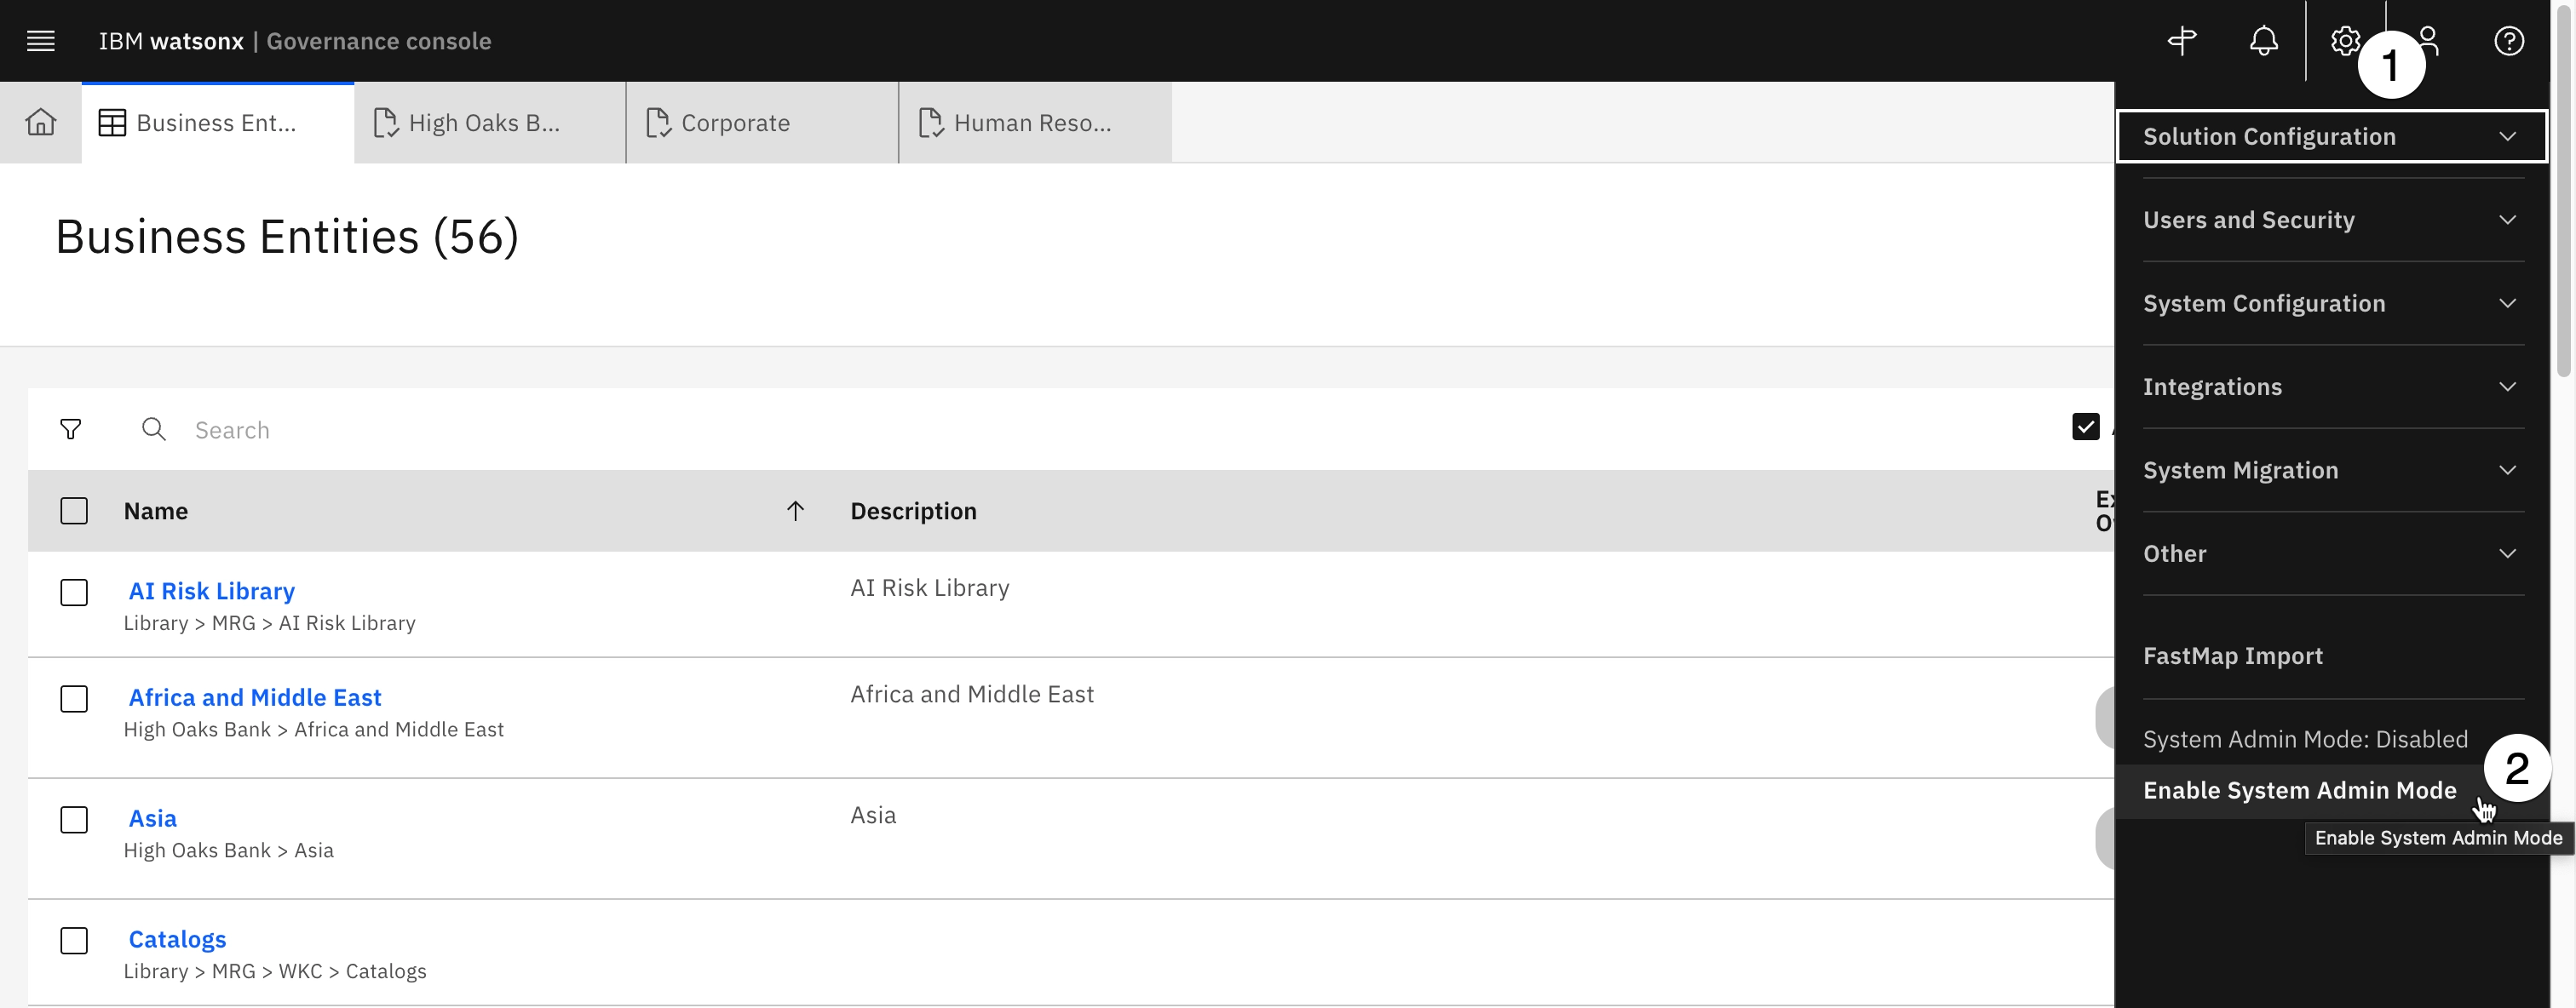
Task: Click 'High Oaks Bank > Africa and Middle East' path
Action: tap(313, 730)
